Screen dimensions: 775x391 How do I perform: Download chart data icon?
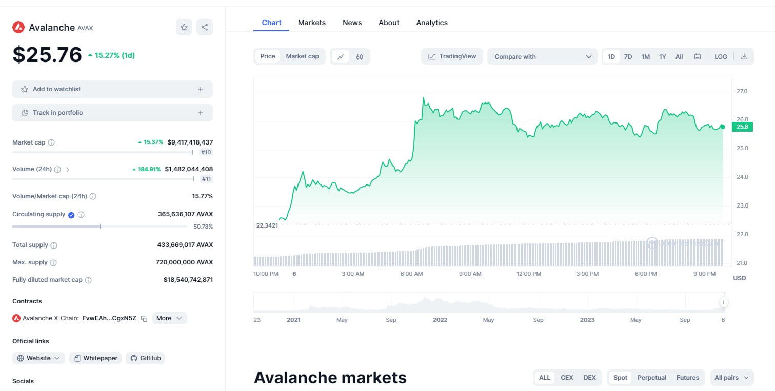(744, 56)
